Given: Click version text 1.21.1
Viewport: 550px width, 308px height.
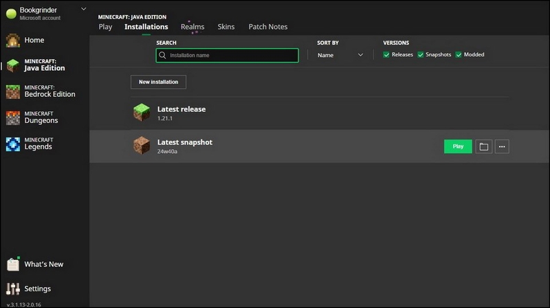Looking at the screenshot, I should [165, 118].
